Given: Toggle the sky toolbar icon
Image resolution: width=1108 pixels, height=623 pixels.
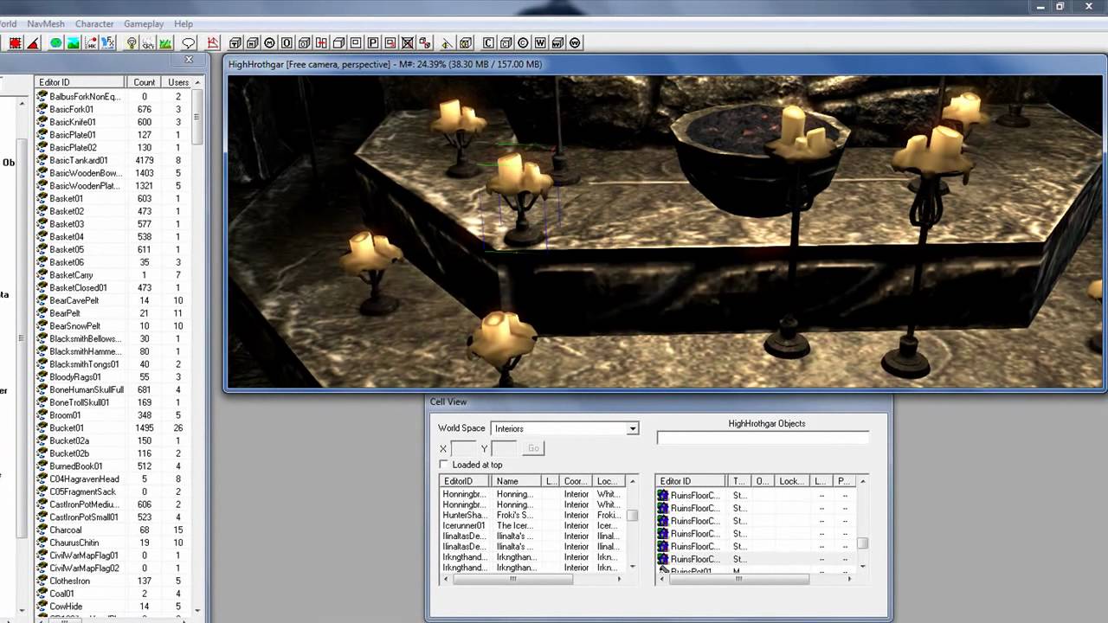Looking at the screenshot, I should coord(148,42).
